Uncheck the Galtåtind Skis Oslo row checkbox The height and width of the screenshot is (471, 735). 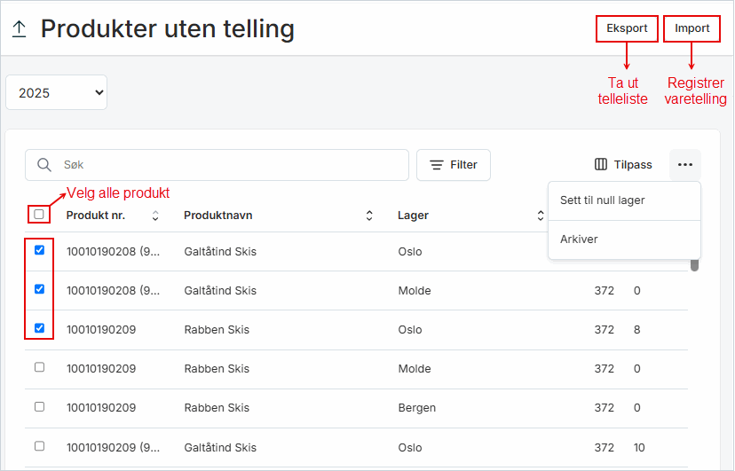coord(39,250)
